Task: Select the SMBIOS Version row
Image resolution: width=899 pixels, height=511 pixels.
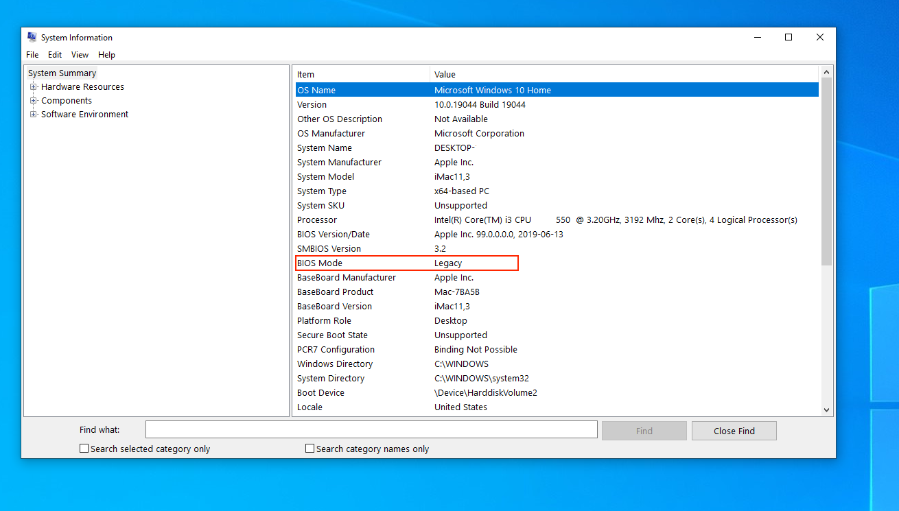Action: point(557,248)
